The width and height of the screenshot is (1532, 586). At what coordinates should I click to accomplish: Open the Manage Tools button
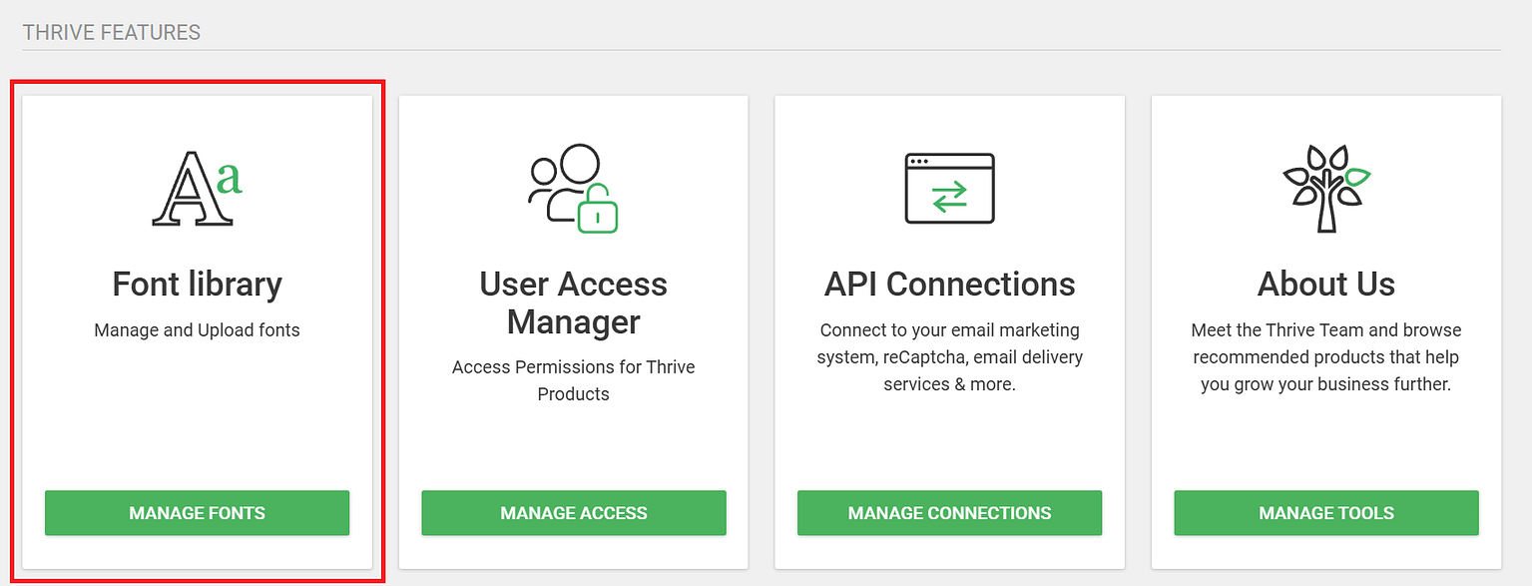1326,513
